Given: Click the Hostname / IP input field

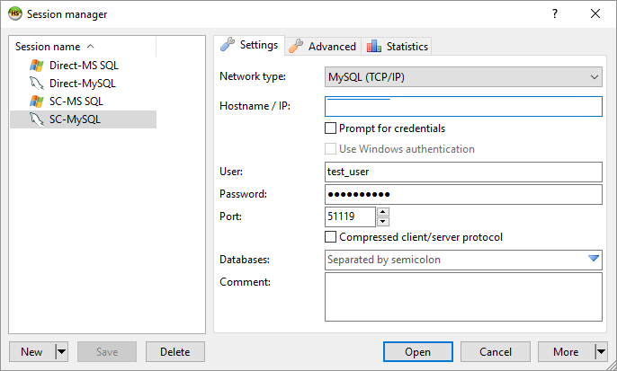Looking at the screenshot, I should click(462, 107).
